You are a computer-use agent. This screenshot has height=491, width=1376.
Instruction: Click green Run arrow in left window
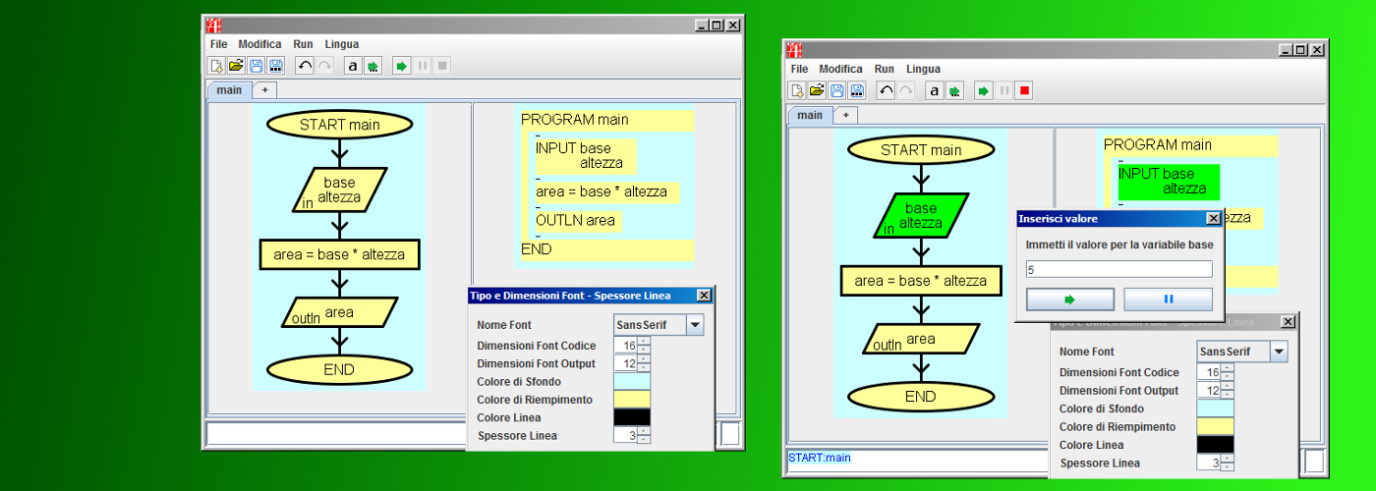pos(401,66)
